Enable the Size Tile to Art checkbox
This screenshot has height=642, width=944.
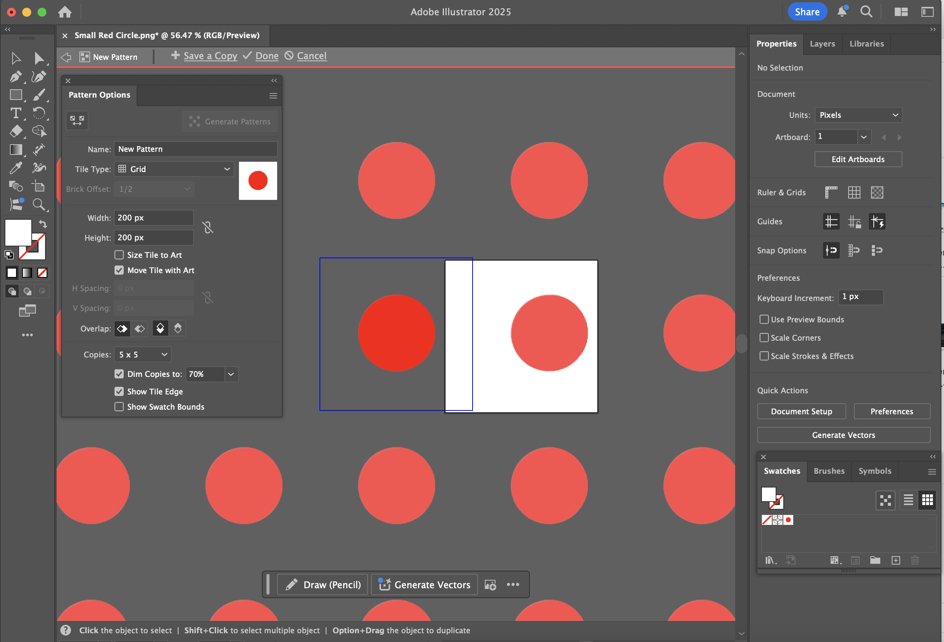pos(119,255)
